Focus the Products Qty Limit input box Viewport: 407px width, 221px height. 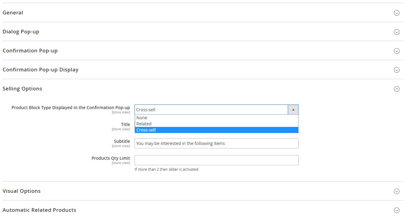click(x=216, y=160)
